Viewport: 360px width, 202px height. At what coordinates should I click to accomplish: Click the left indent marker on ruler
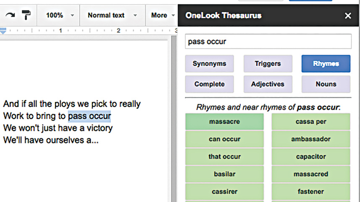pyautogui.click(x=3, y=31)
